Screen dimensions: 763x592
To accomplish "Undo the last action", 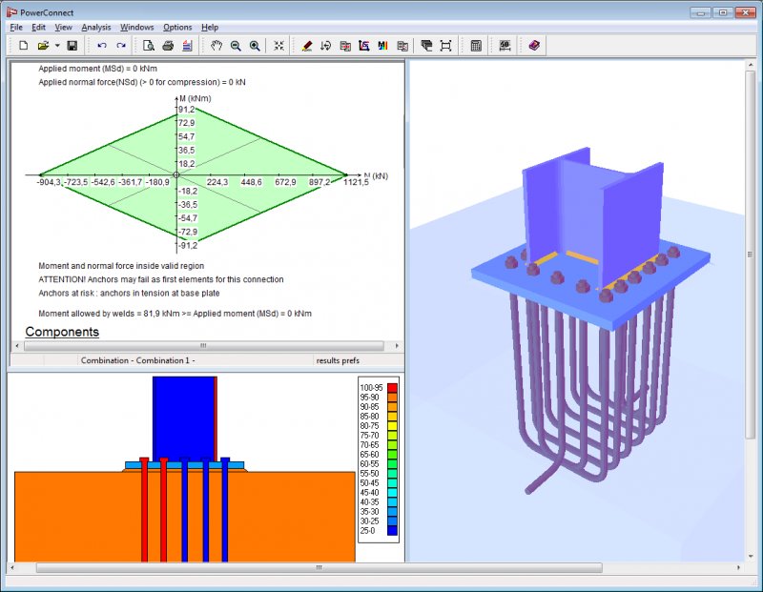I will click(x=102, y=46).
